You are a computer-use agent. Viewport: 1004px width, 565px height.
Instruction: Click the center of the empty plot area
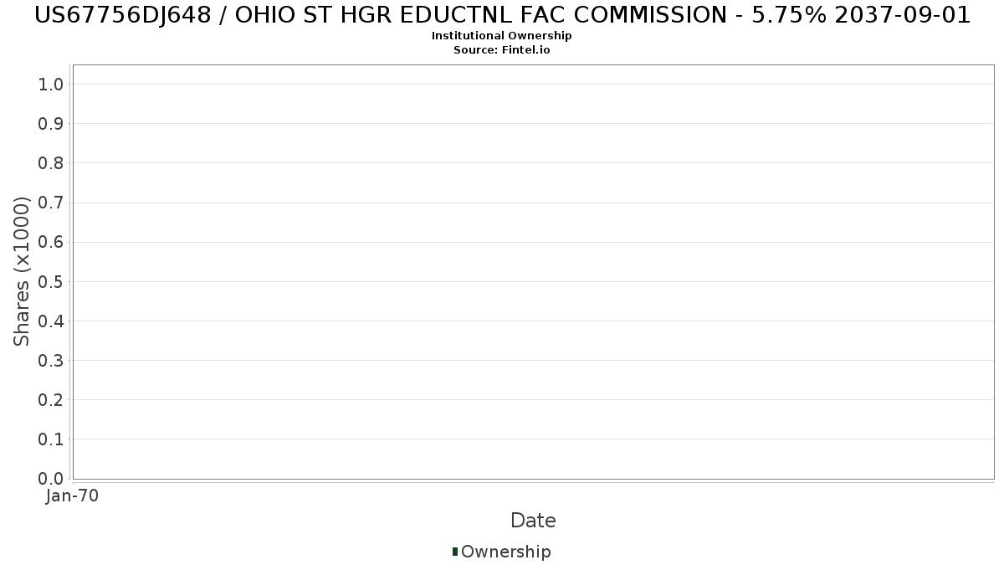click(x=534, y=272)
